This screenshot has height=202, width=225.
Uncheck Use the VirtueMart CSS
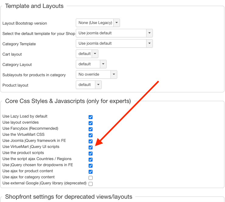pos(90,135)
